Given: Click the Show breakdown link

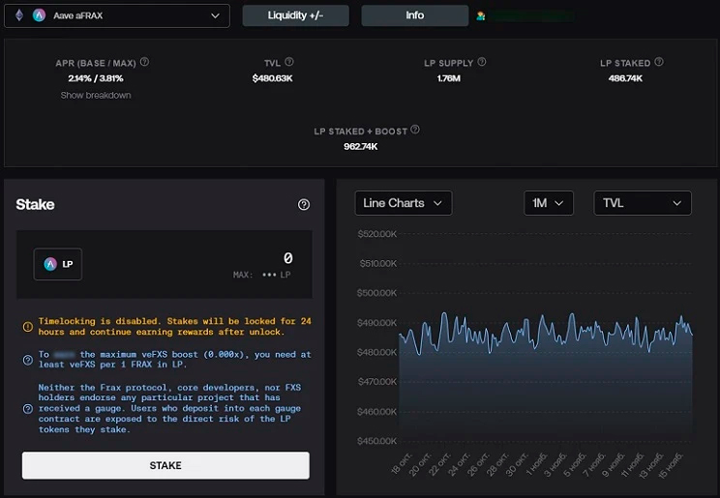Looking at the screenshot, I should click(96, 95).
